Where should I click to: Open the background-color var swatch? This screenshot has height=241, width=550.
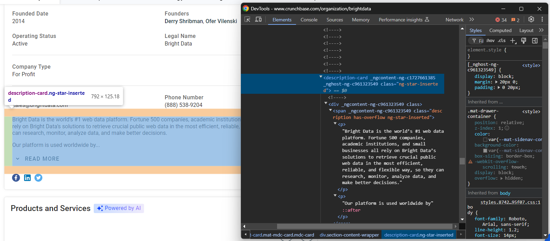tap(485, 151)
